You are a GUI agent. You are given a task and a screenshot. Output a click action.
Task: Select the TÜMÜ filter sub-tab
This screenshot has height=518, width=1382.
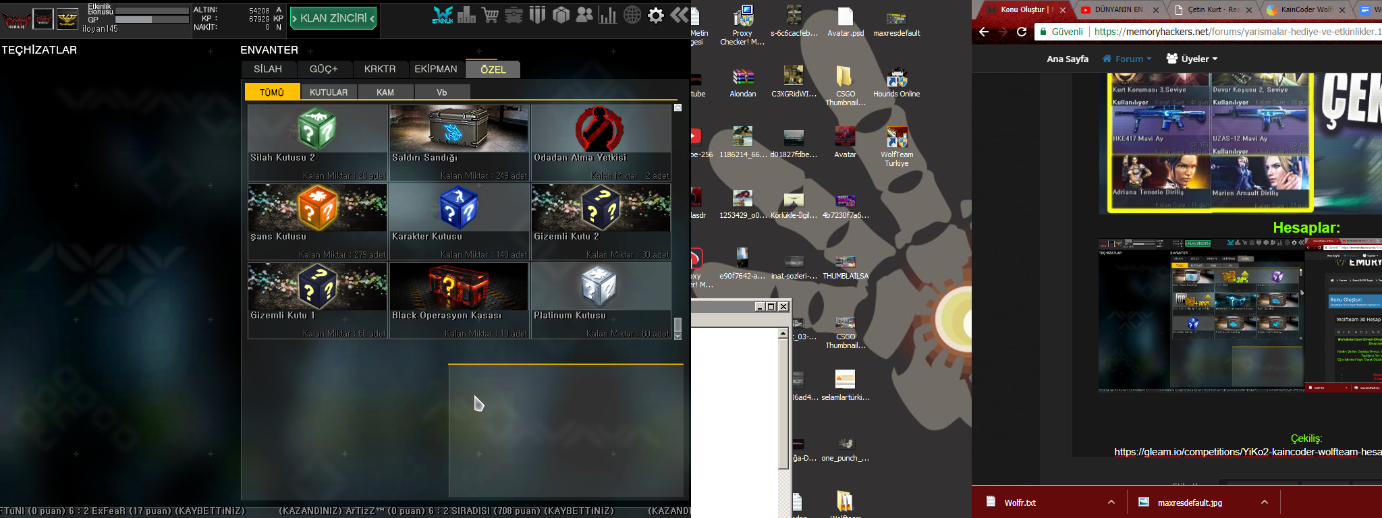[272, 92]
